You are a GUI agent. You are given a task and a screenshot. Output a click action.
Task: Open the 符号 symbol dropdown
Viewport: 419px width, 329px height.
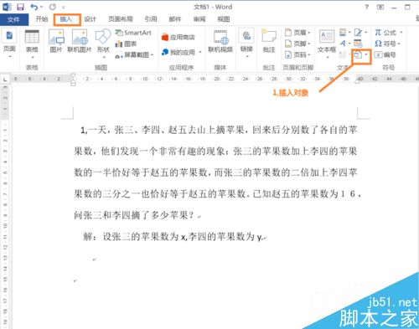387,44
